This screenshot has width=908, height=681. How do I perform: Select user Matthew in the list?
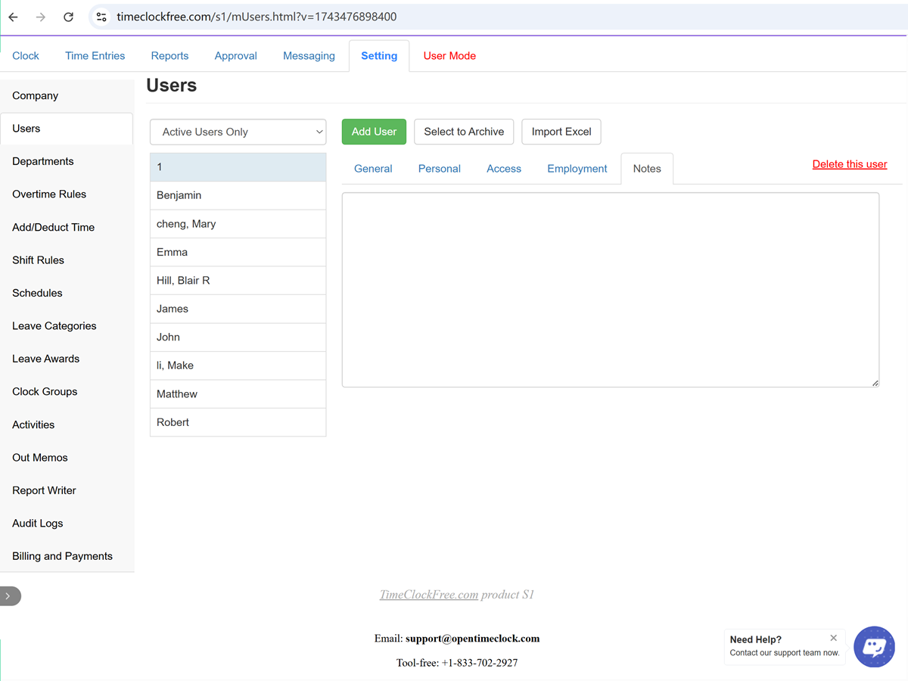point(238,394)
